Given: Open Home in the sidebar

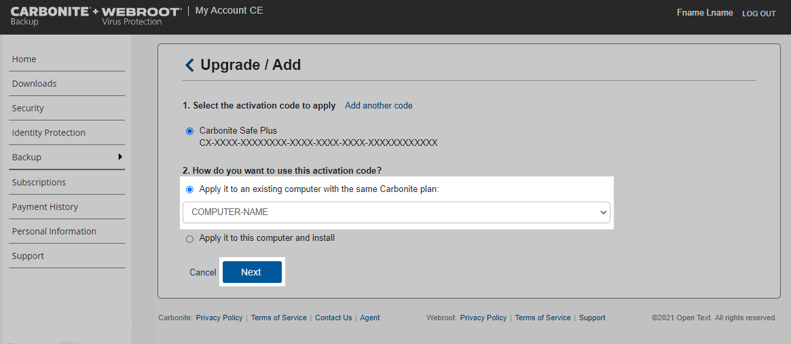Looking at the screenshot, I should [x=67, y=60].
